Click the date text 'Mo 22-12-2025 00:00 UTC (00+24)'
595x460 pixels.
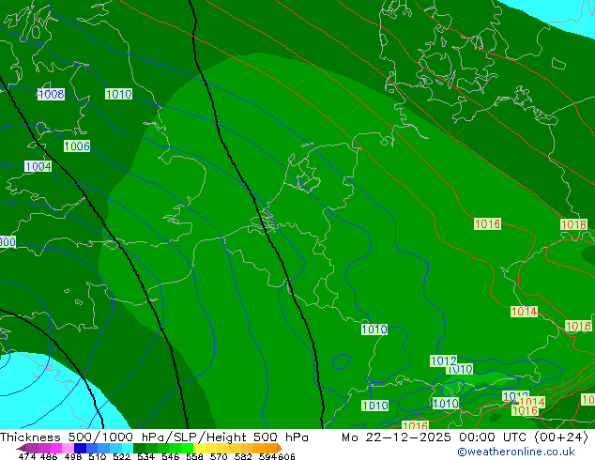pos(465,437)
